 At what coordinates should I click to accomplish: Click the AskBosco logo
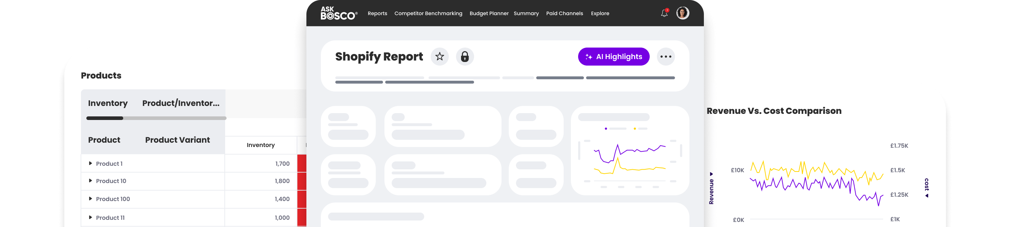pos(339,13)
